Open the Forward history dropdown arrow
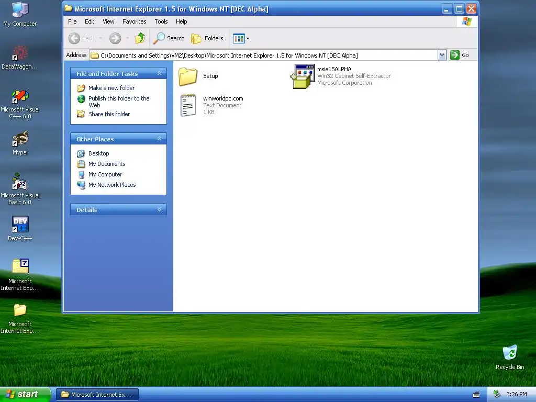Viewport: 536px width, 402px height. pyautogui.click(x=127, y=38)
